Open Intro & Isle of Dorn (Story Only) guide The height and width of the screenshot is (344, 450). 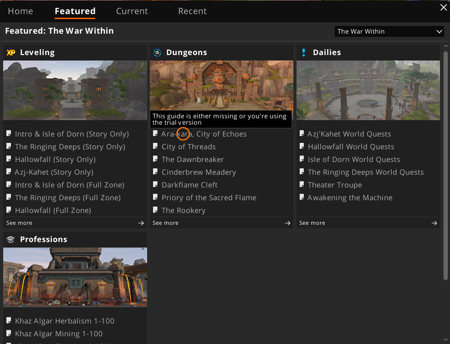point(72,134)
